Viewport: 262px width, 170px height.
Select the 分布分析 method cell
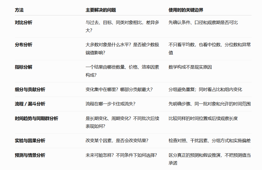click(24, 45)
